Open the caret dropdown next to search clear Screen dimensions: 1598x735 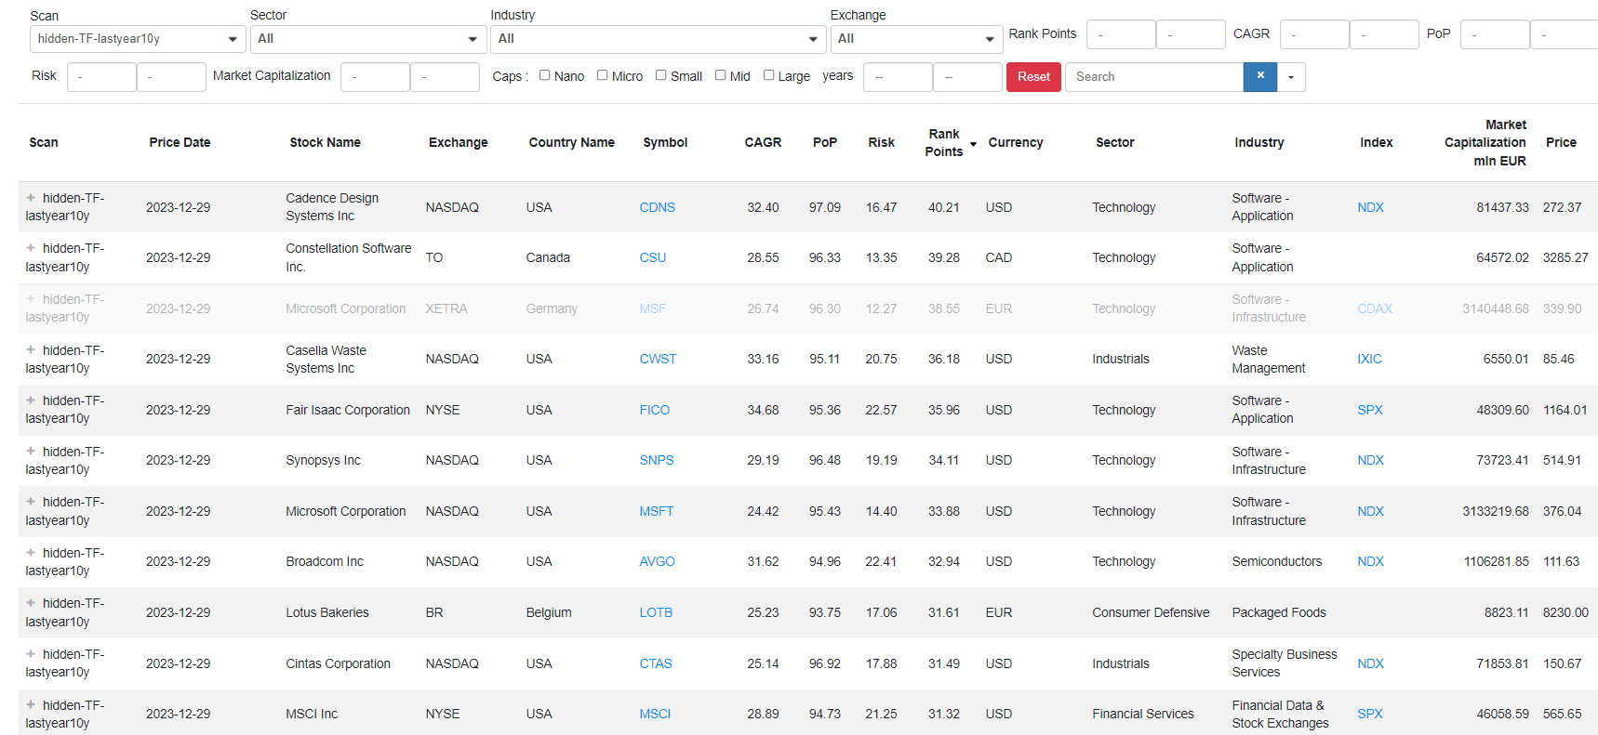(1291, 77)
